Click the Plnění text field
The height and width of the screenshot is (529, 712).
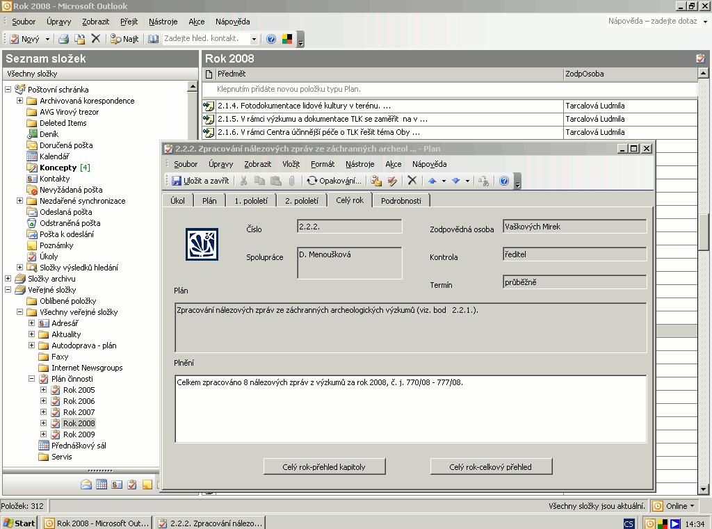click(410, 409)
